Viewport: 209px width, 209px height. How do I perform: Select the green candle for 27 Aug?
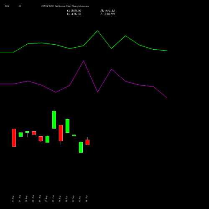47,139
